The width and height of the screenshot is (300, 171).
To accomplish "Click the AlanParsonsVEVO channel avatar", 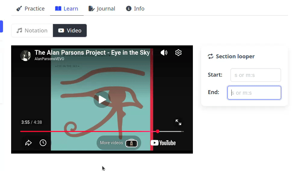I will 26,56.
